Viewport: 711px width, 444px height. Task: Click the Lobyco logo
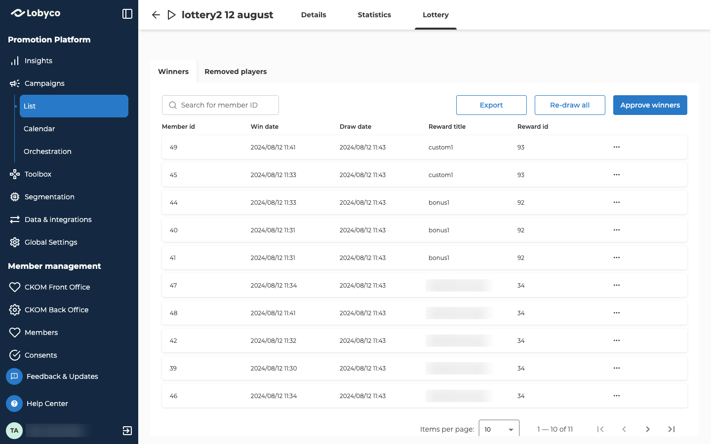pyautogui.click(x=36, y=13)
